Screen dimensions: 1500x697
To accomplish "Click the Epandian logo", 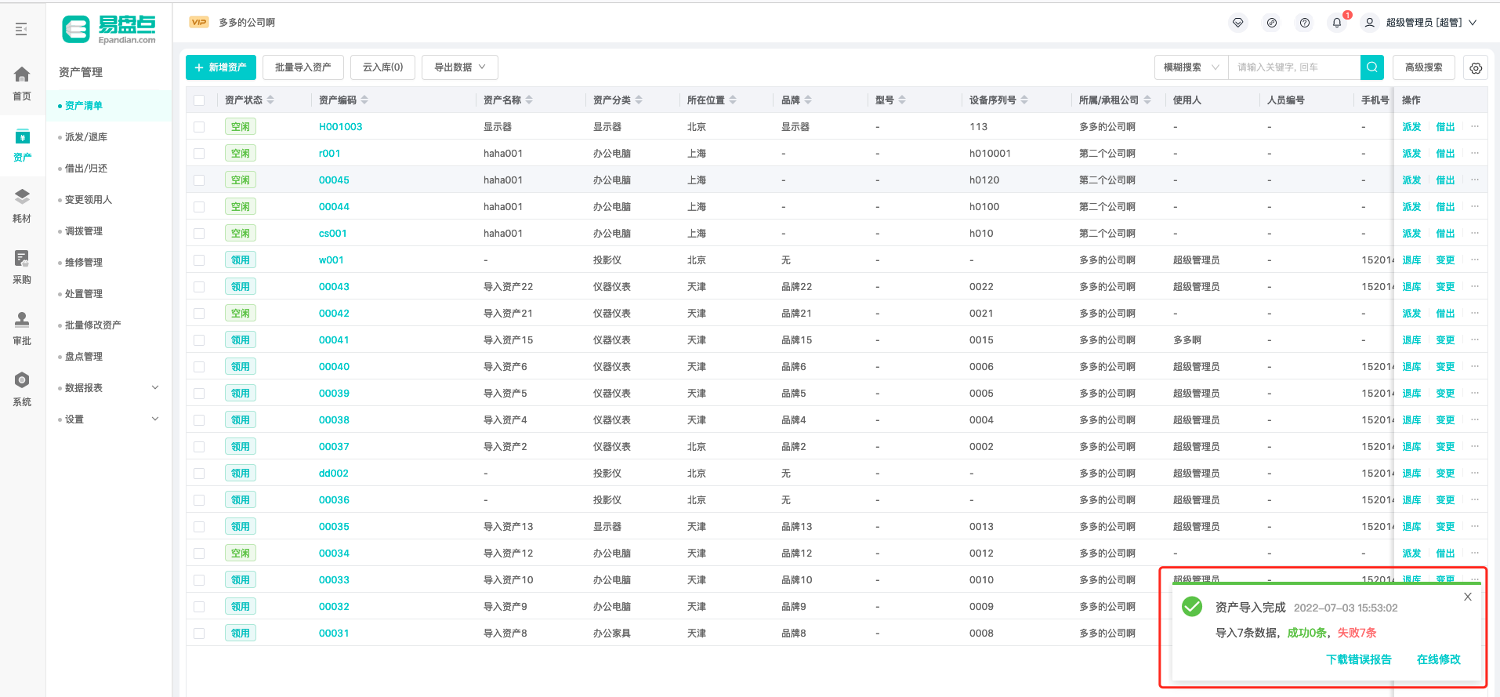I will point(109,30).
